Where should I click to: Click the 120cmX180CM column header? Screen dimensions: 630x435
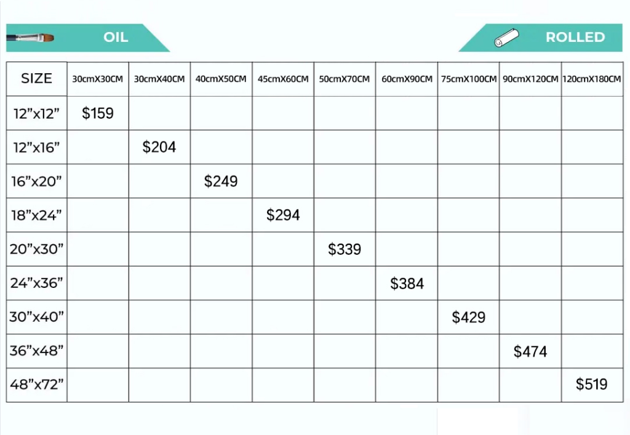coord(592,79)
